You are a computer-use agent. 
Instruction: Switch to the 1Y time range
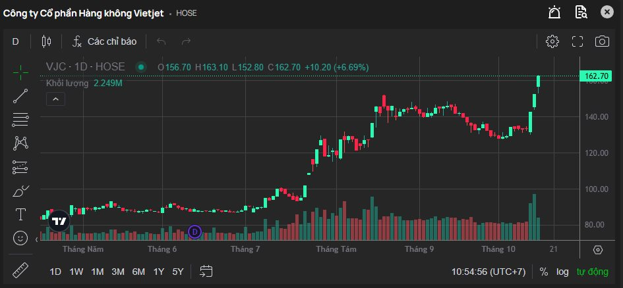(159, 272)
